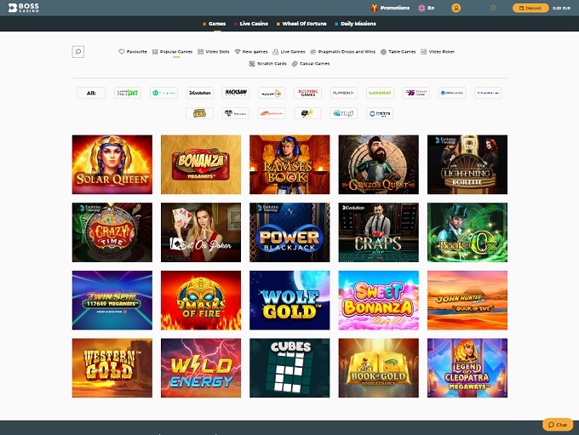This screenshot has height=435, width=579.
Task: Filter by Playson provider logo
Action: 343,93
